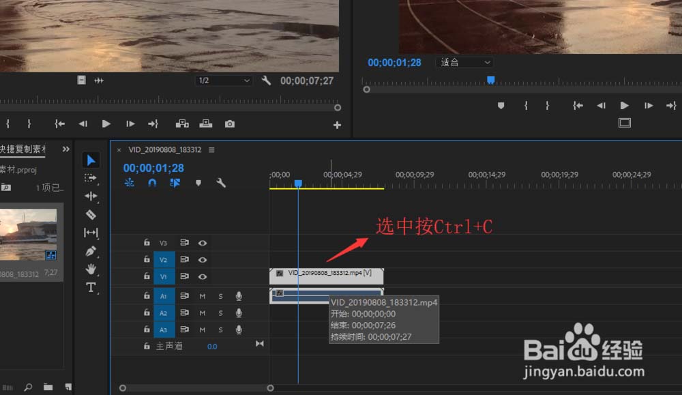Select the Hand tool
682x395 pixels.
pyautogui.click(x=91, y=269)
